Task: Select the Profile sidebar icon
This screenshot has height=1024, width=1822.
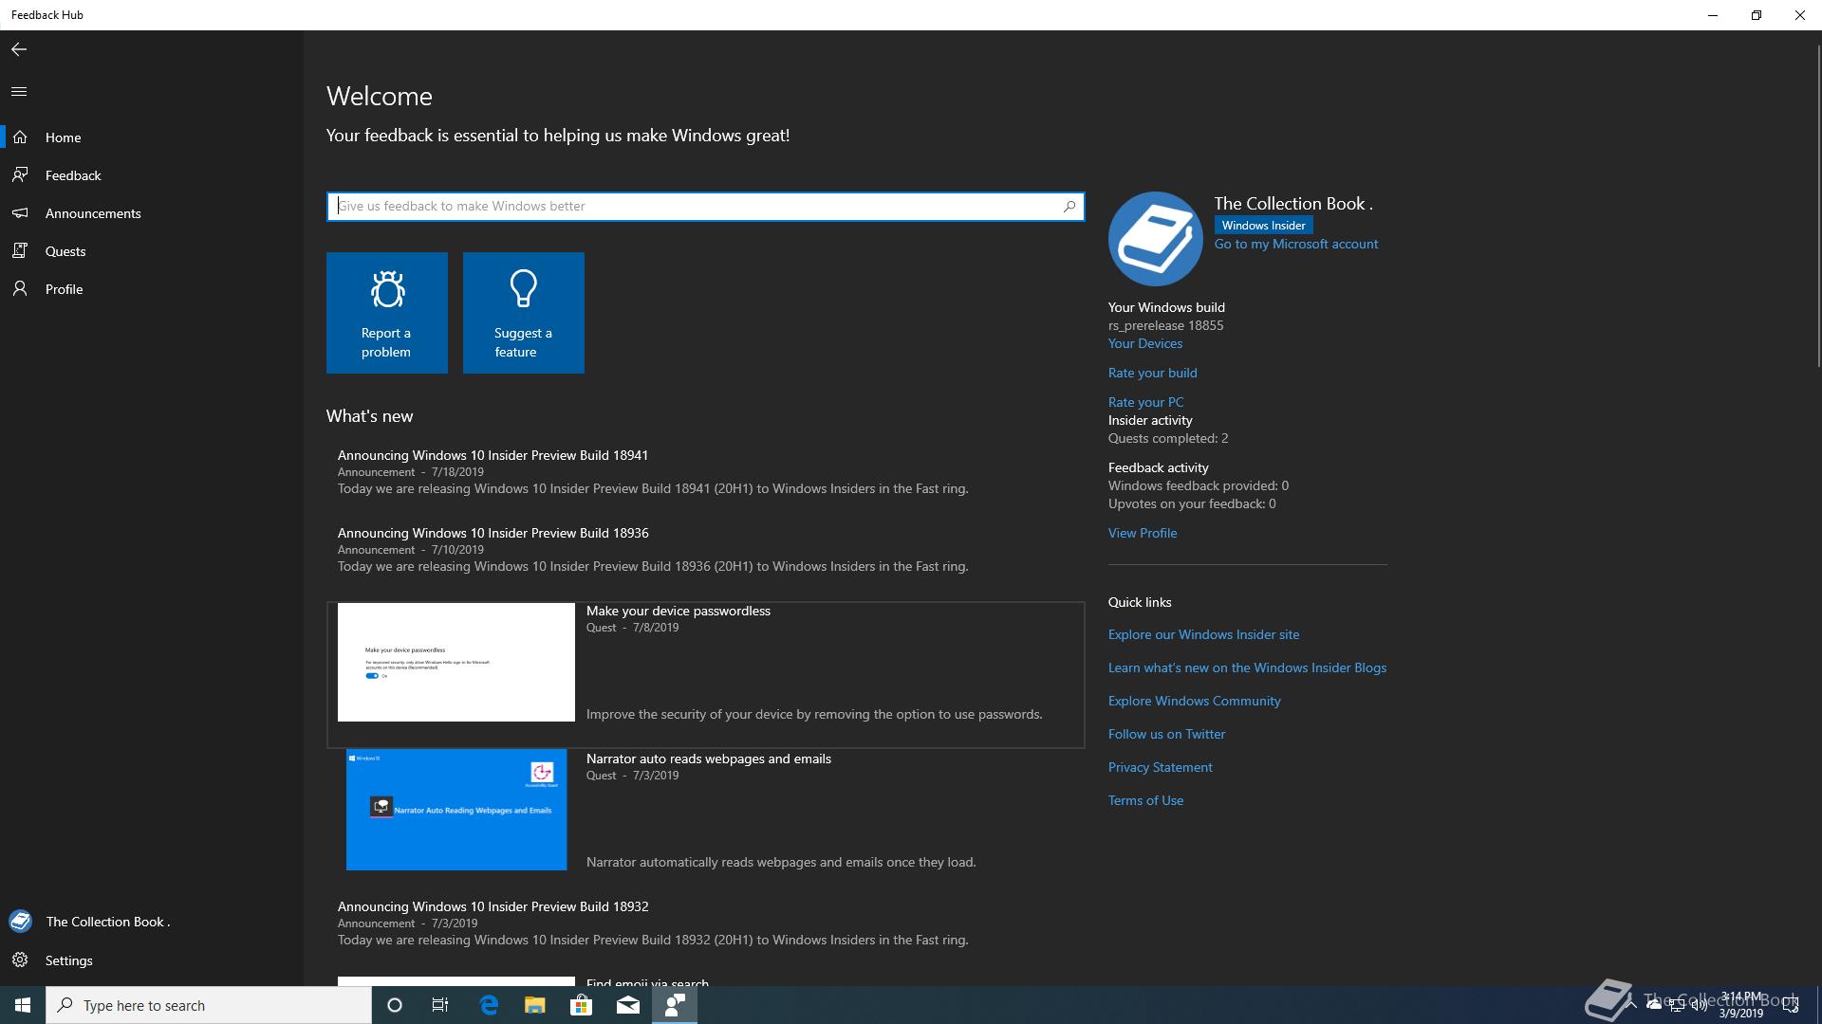Action: tap(20, 289)
